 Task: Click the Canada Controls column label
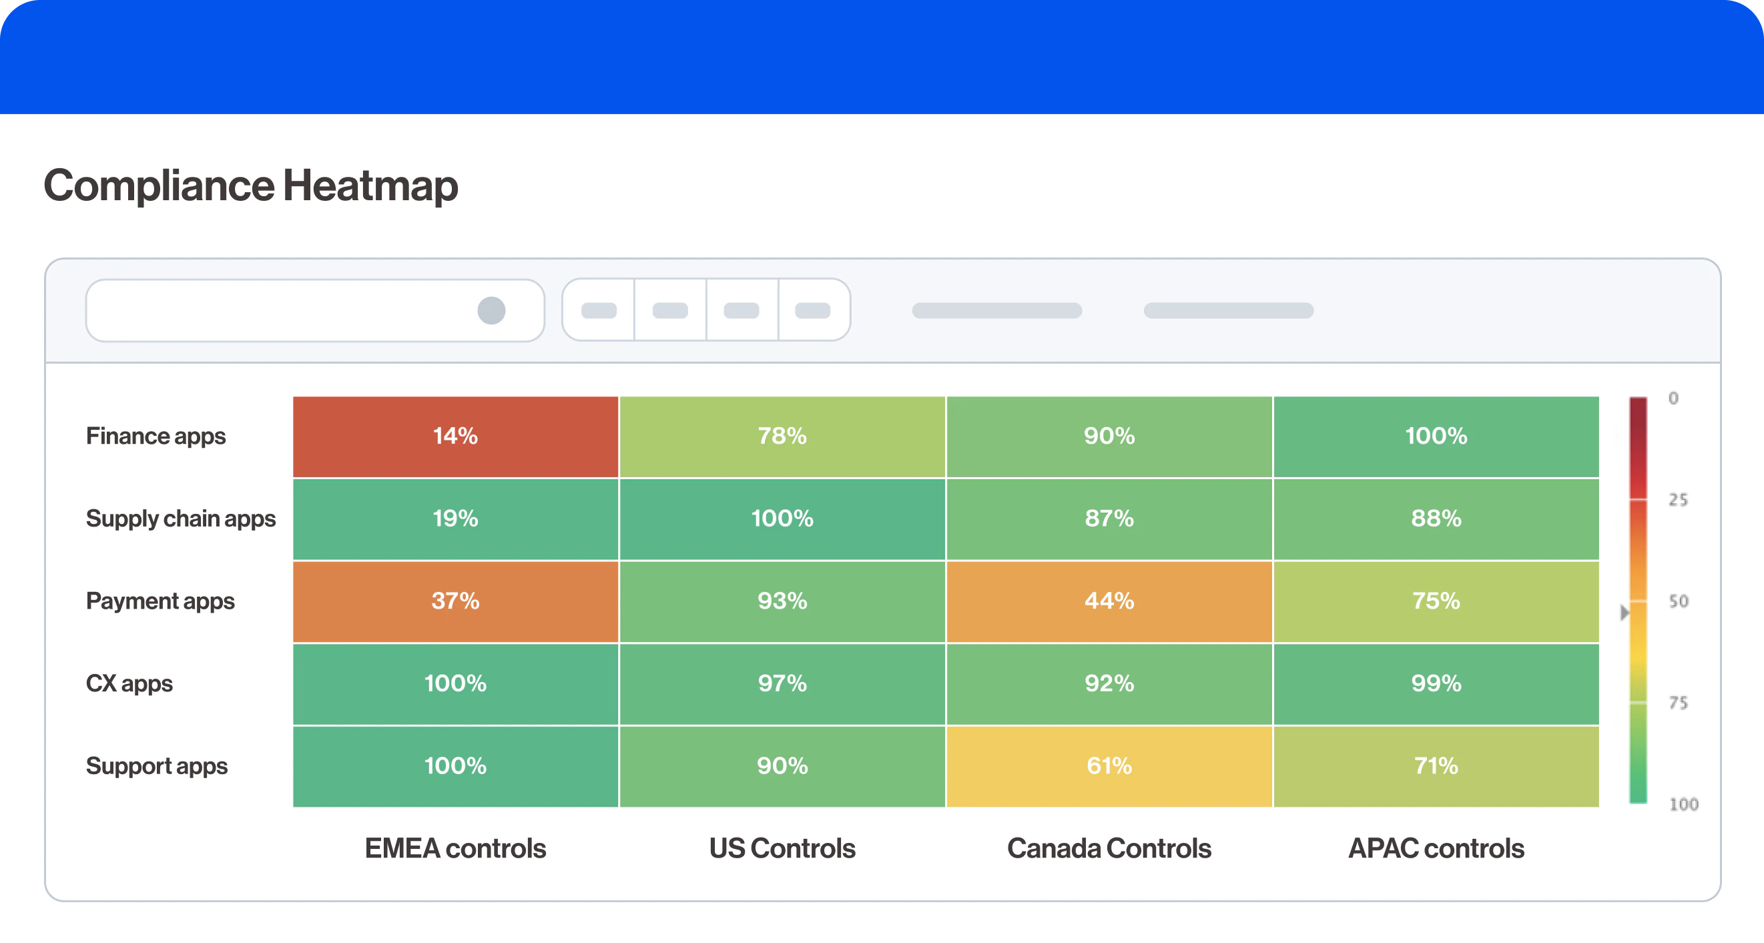tap(1109, 848)
